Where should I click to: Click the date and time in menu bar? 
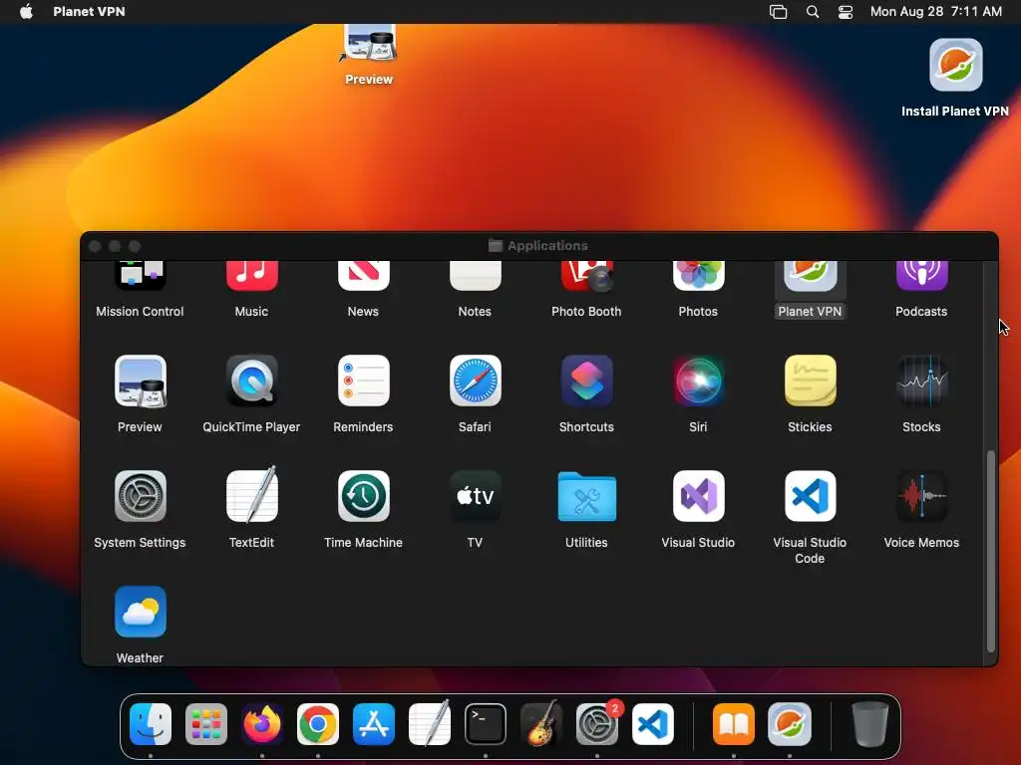click(936, 11)
